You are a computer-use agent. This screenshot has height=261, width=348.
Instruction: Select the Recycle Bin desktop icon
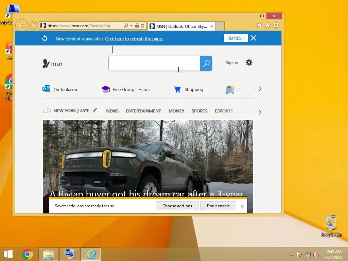tap(331, 226)
